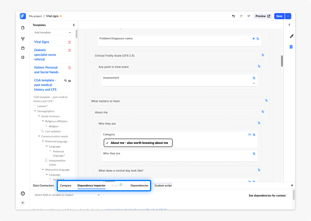This screenshot has height=221, width=311.
Task: Click dependency icon on normal day question
Action: 259,170
